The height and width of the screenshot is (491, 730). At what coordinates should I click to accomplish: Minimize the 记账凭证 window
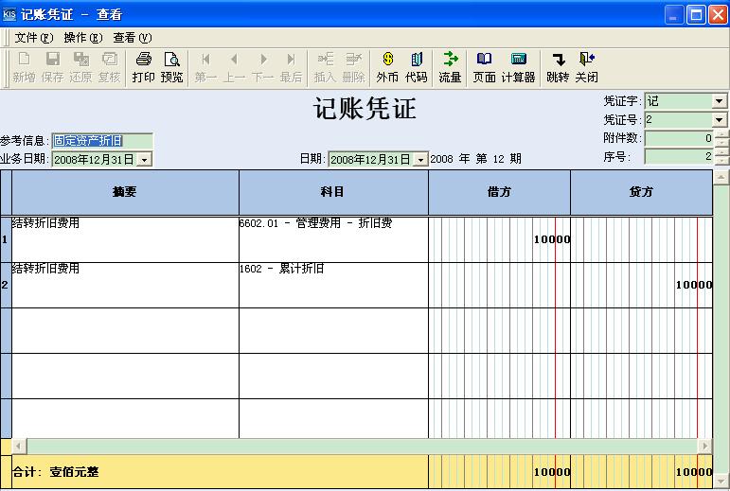[674, 14]
